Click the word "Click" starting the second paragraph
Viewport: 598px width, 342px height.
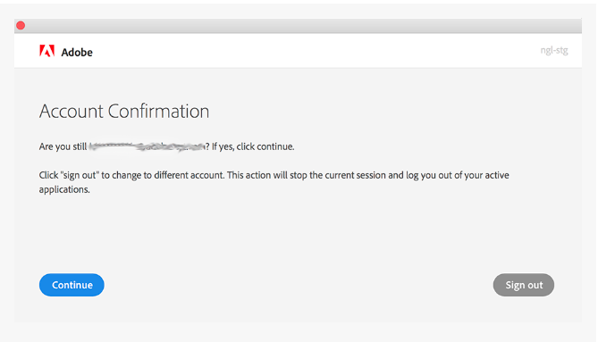pyautogui.click(x=48, y=175)
